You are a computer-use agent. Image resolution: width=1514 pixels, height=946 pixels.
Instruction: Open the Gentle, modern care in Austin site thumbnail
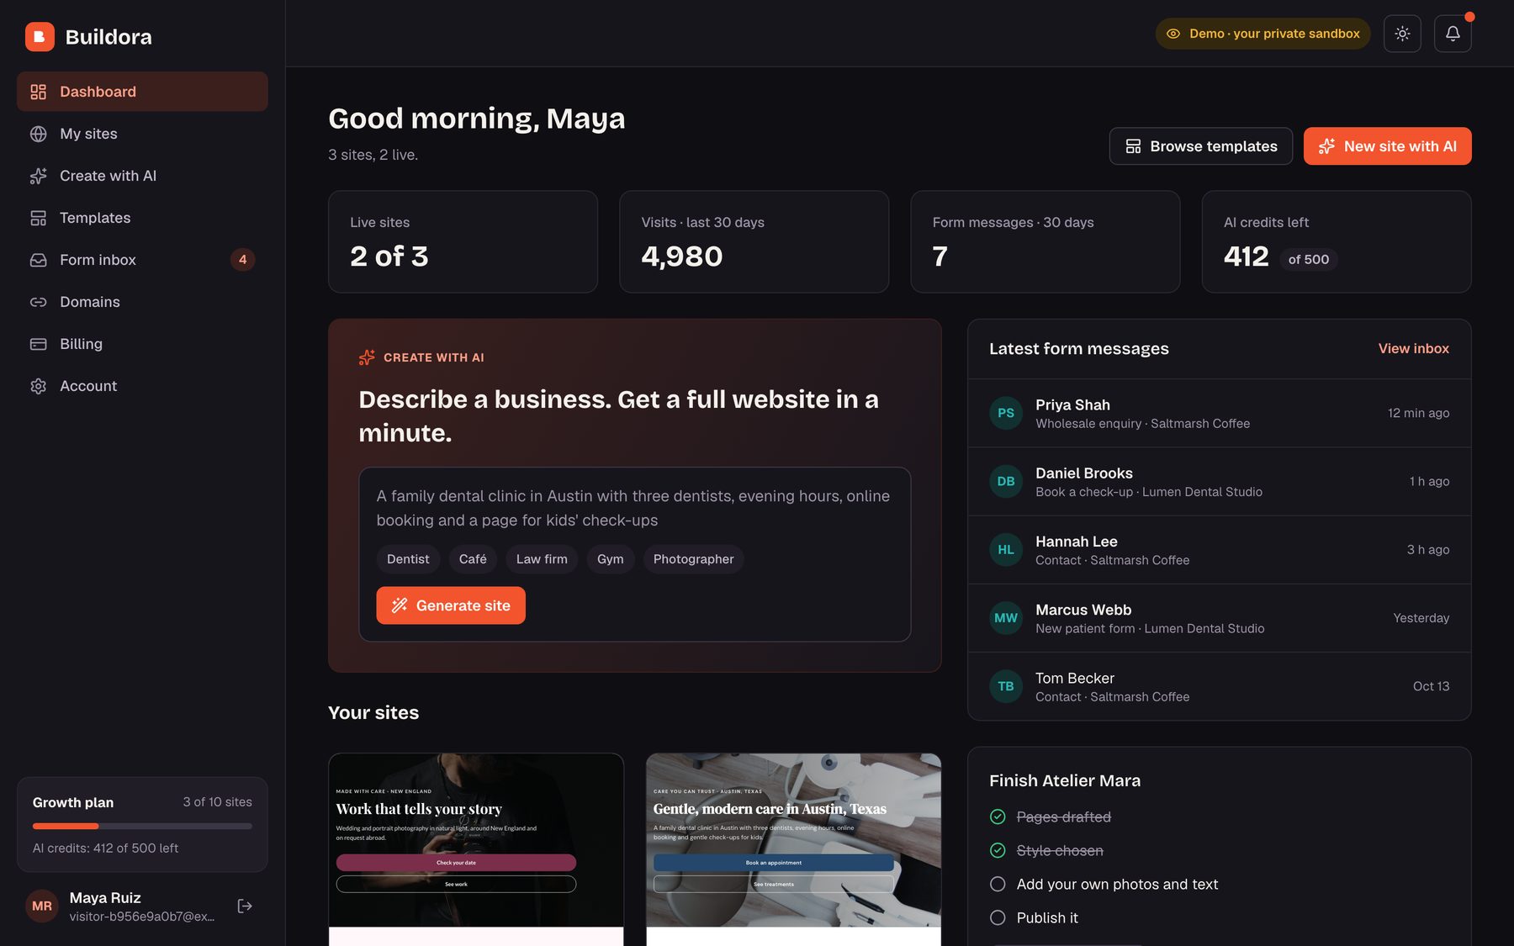tap(793, 848)
